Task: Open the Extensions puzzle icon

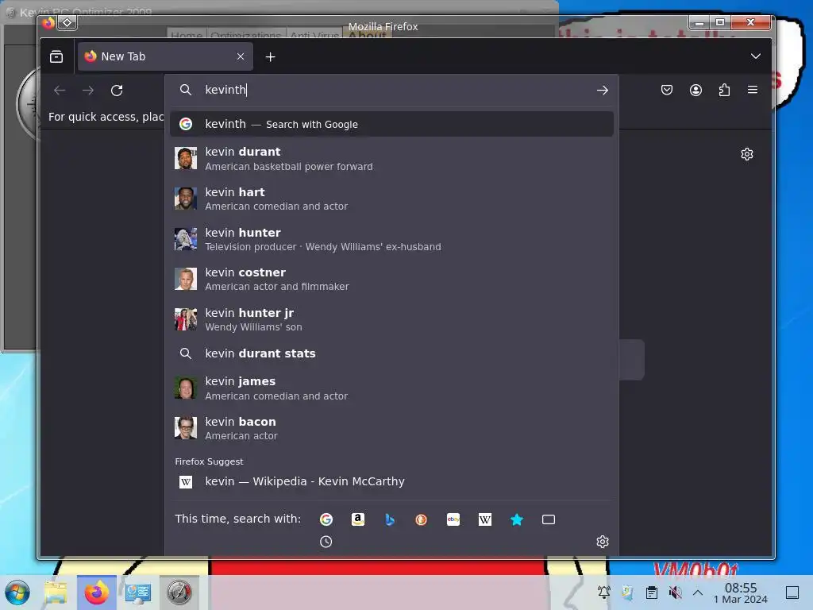Action: 724,90
